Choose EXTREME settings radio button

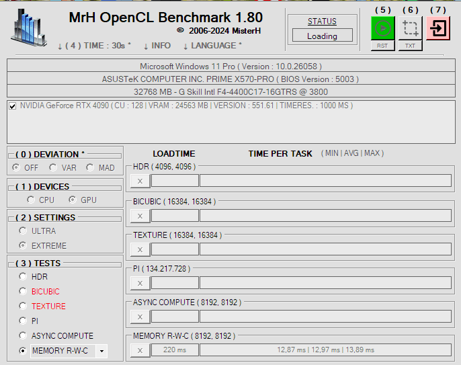pyautogui.click(x=23, y=245)
